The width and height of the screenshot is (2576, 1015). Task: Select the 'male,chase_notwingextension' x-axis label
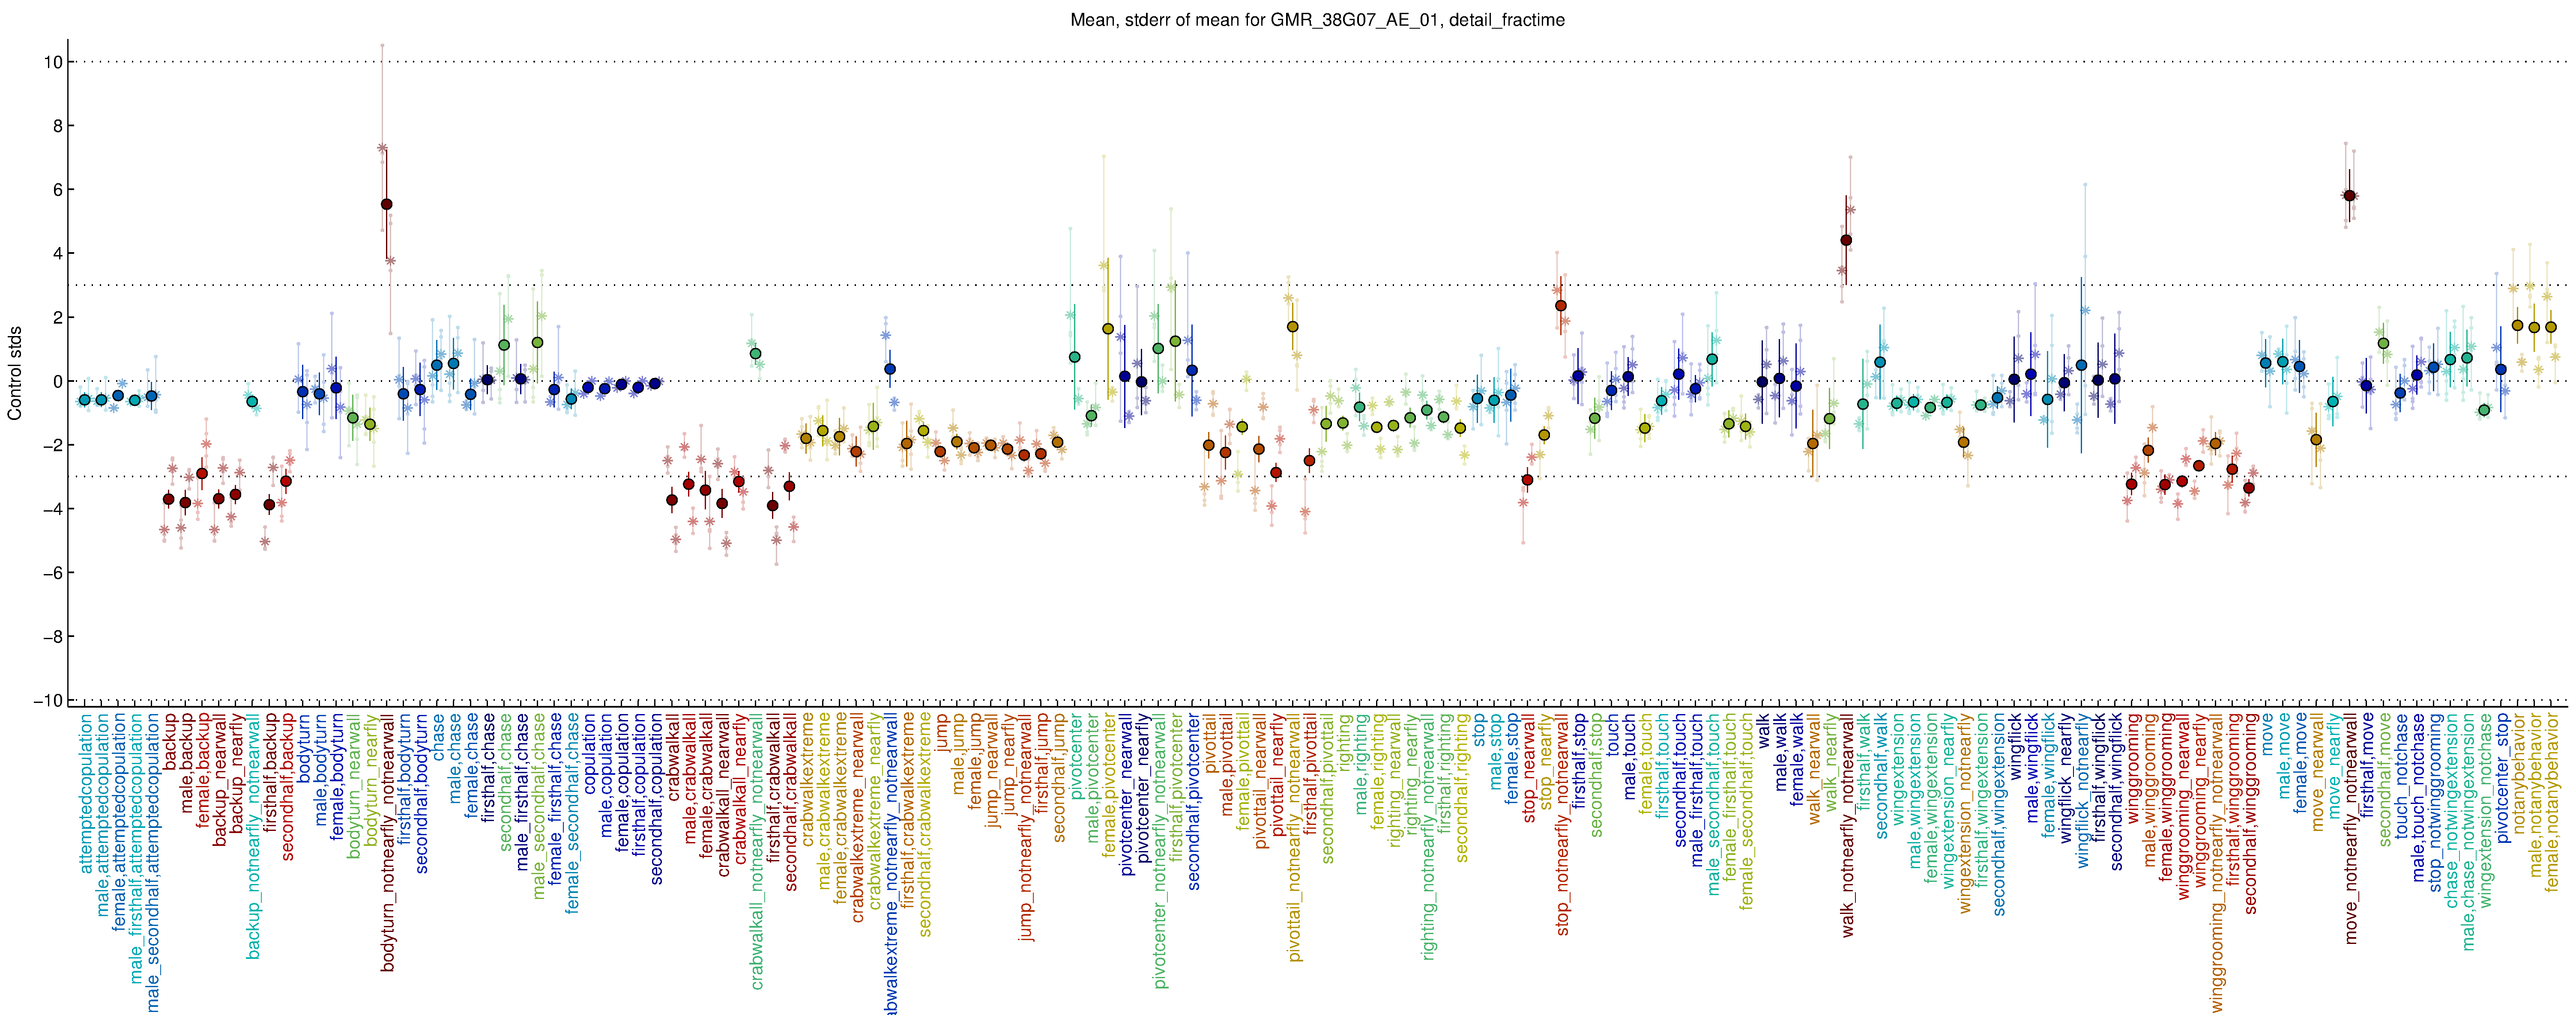pyautogui.click(x=2469, y=831)
